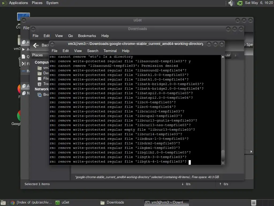This screenshot has height=206, width=274.
Task: Switch to Index of /pub/archiv Chrome task
Action: [x=32, y=203]
